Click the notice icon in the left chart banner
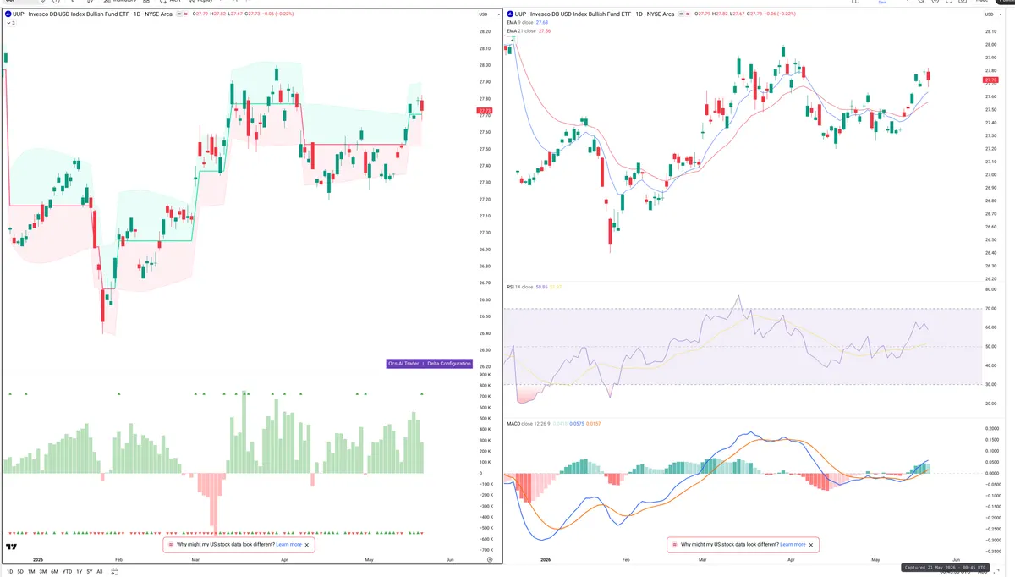1015x577 pixels. (170, 545)
